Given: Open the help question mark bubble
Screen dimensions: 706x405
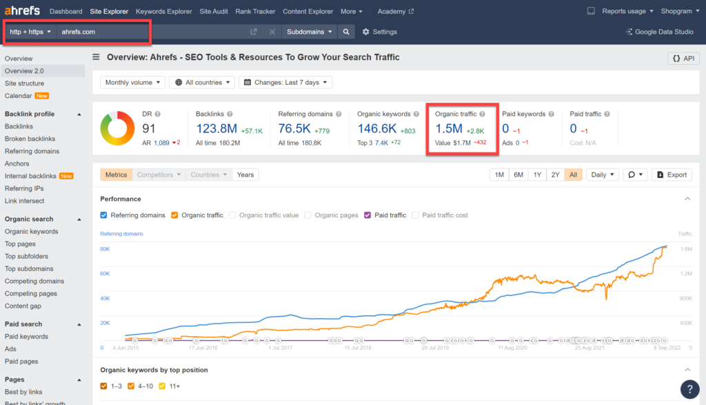Looking at the screenshot, I should [689, 389].
